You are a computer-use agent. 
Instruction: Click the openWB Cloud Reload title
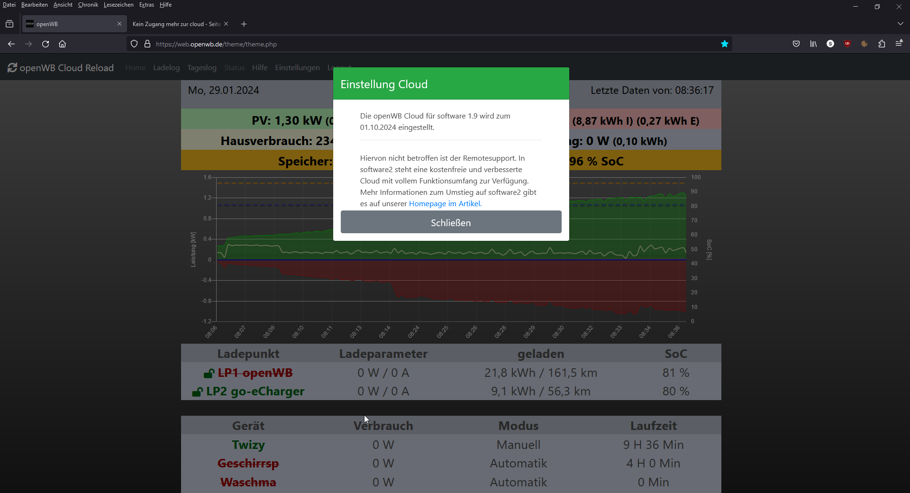tap(67, 68)
